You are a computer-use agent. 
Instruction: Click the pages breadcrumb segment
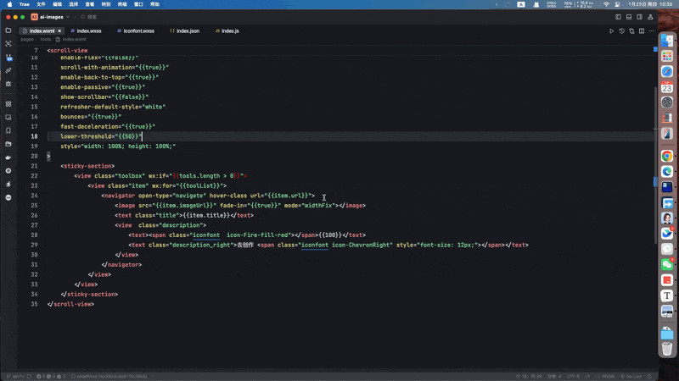click(27, 39)
